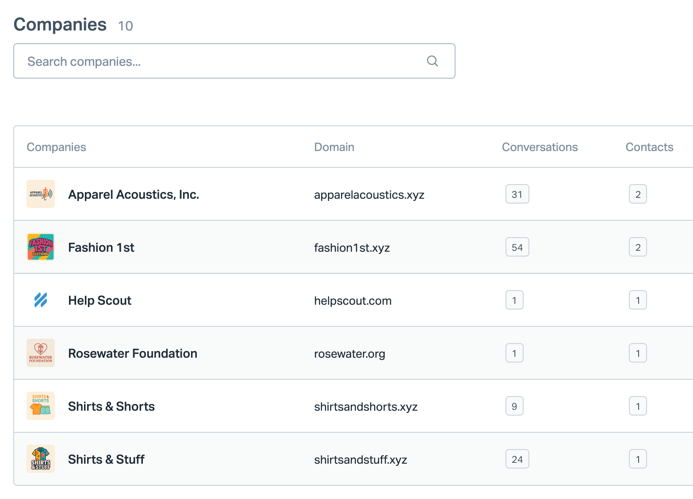The image size is (693, 499).
Task: Click the Rosewater Foundation logo thumbnail
Action: [x=41, y=353]
